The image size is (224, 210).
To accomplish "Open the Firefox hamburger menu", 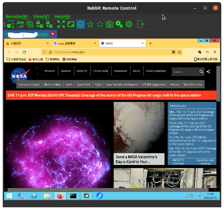I will pos(215,52).
